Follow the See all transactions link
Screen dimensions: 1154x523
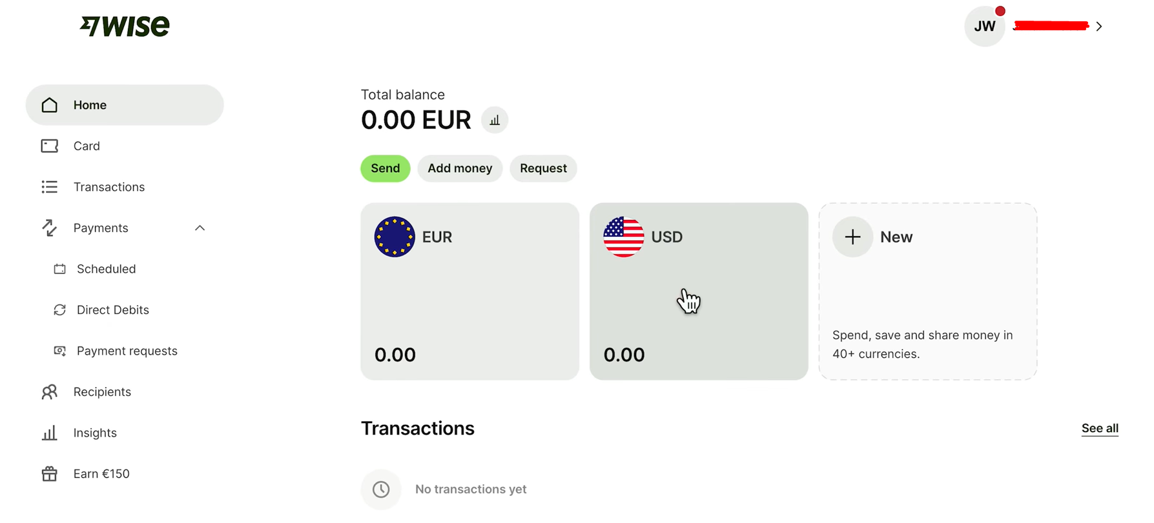(x=1099, y=428)
